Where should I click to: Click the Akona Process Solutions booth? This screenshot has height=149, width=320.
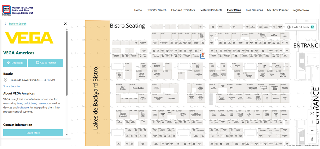pyautogui.click(x=142, y=75)
